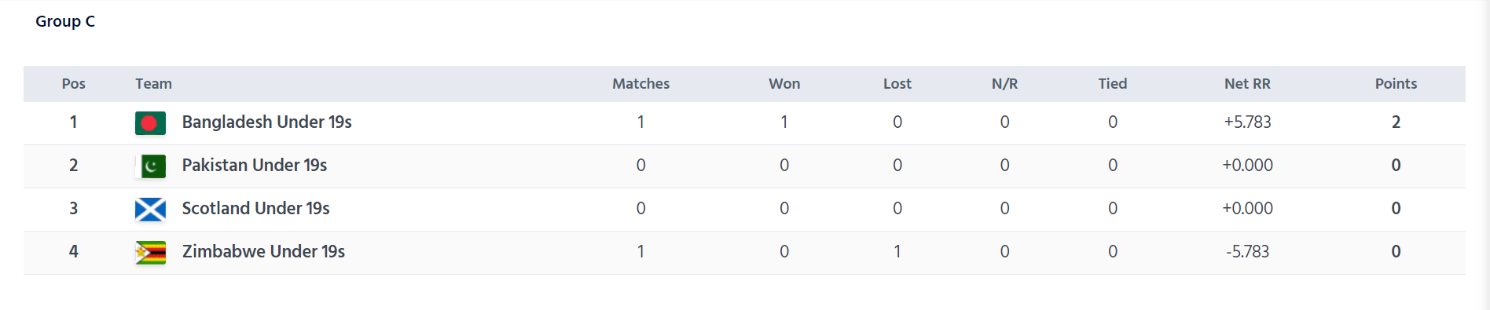1490x310 pixels.
Task: Click the Net RR column header
Action: pos(1247,84)
